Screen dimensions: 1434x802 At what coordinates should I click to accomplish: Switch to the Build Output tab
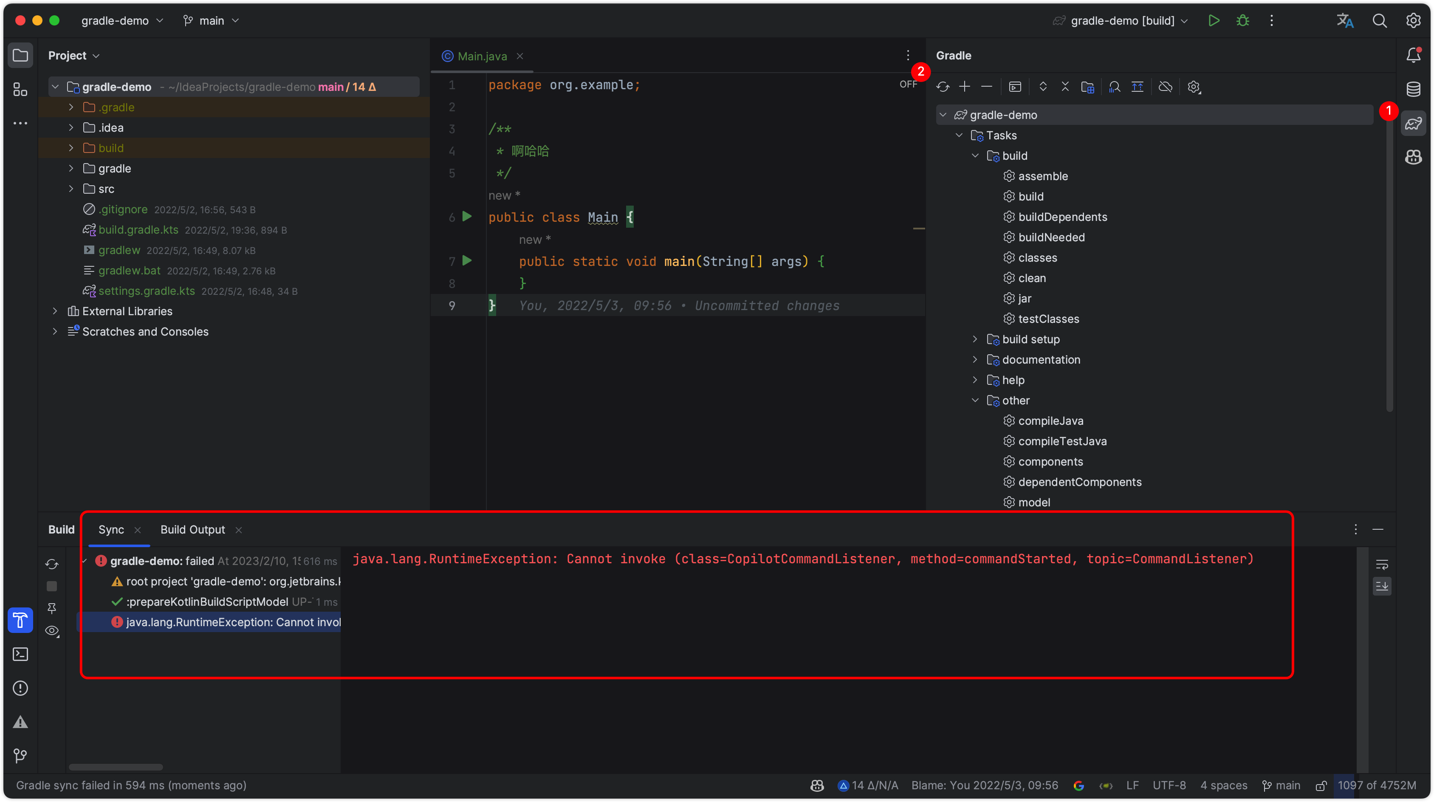coord(192,529)
